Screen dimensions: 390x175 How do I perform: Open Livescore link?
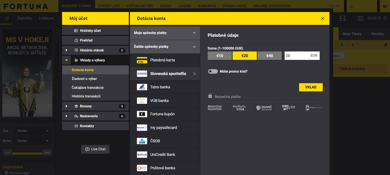pos(46,18)
